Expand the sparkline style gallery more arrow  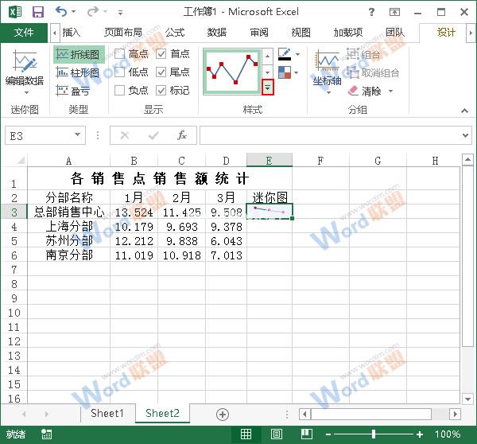click(x=268, y=88)
